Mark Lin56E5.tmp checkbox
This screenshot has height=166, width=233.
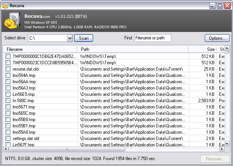tap(8, 94)
